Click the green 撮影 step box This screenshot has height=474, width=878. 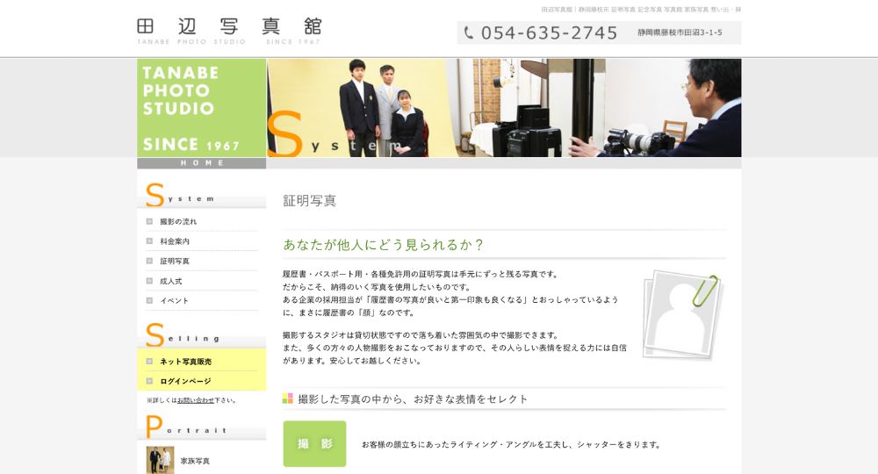314,444
